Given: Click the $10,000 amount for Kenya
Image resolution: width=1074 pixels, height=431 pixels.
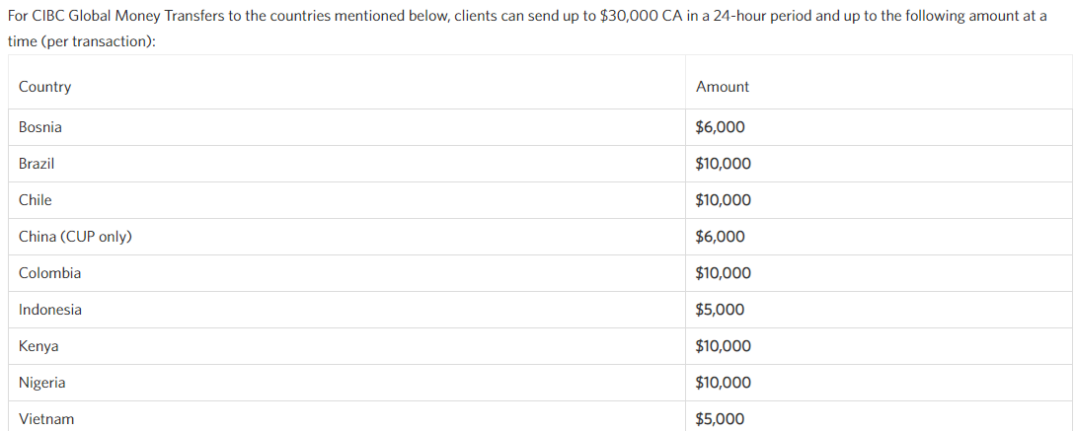Looking at the screenshot, I should (x=724, y=346).
